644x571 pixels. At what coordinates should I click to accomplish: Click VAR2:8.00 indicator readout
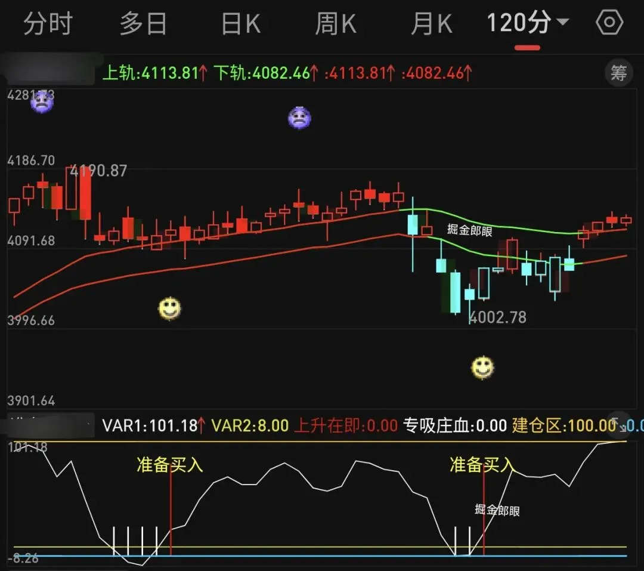point(250,426)
